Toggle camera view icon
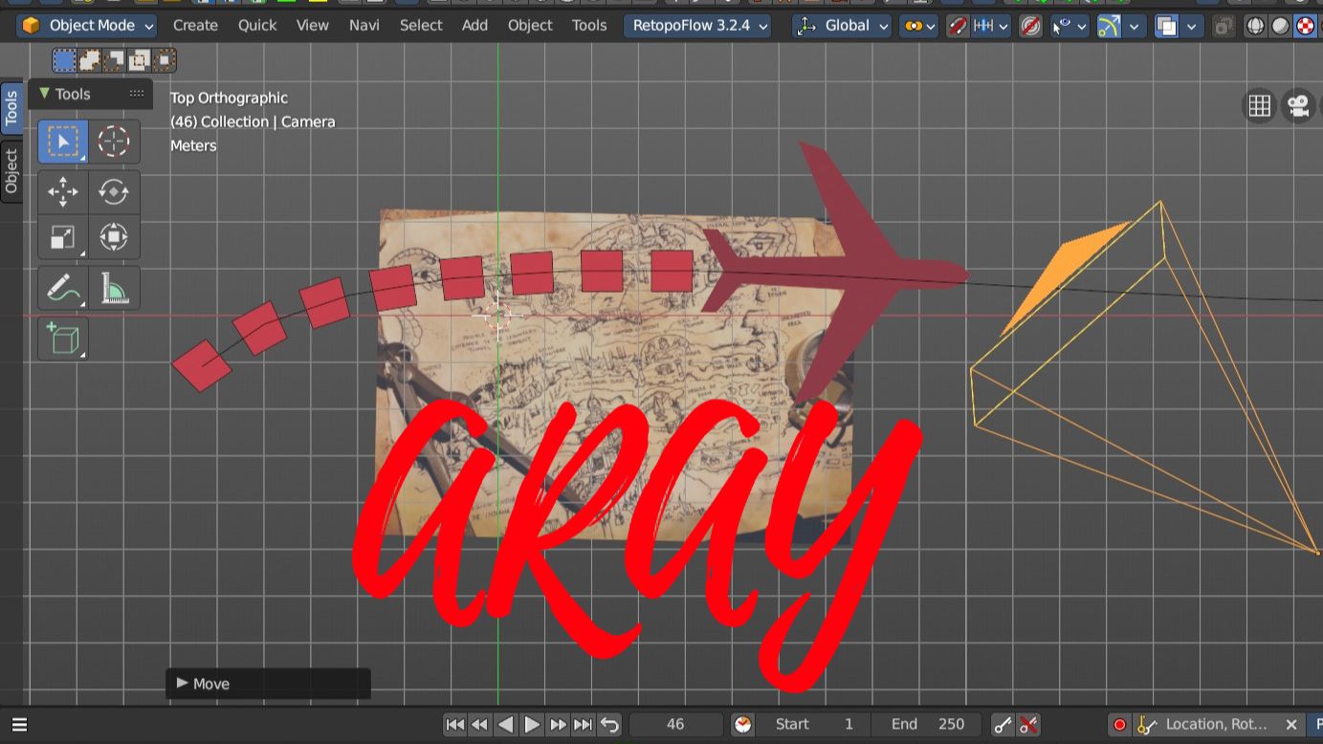Image resolution: width=1323 pixels, height=744 pixels. pyautogui.click(x=1298, y=106)
